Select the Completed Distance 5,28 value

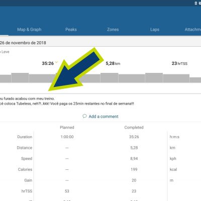pyautogui.click(x=134, y=148)
